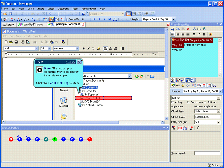Click the red target icon at toolbar start
The image size is (224, 168).
tap(5, 19)
